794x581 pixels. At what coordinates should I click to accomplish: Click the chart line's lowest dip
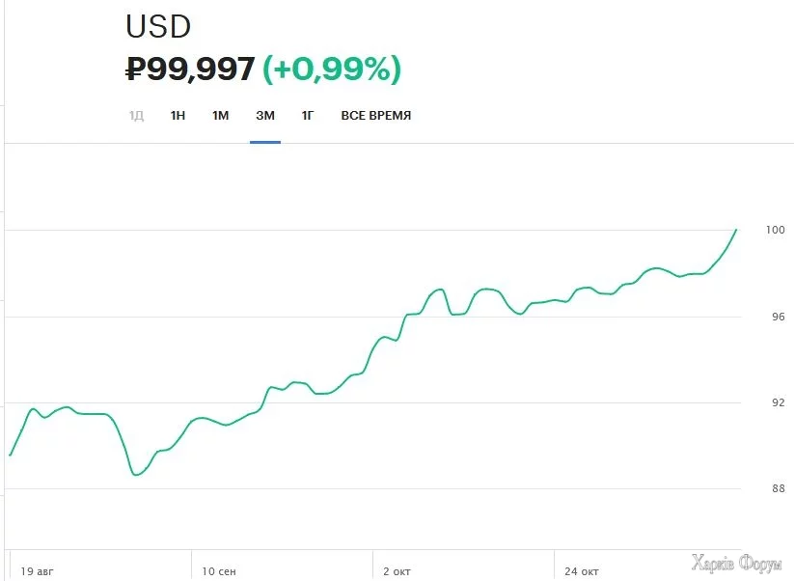(137, 475)
